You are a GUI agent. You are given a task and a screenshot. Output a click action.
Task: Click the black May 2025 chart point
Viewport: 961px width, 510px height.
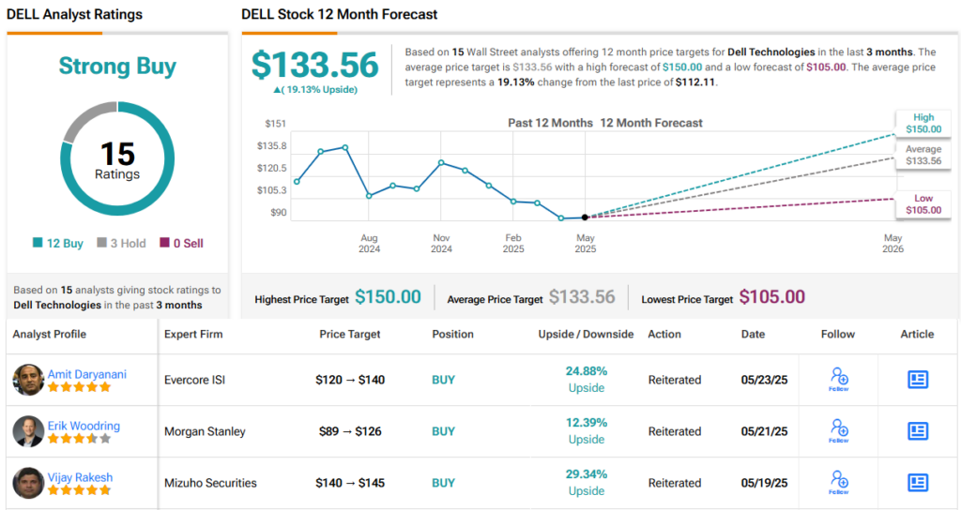(x=585, y=217)
